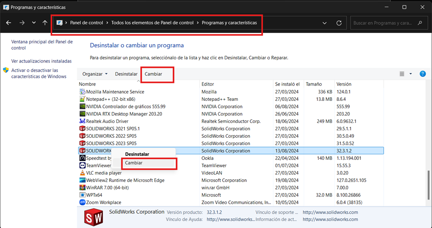Click Realtek Semiconductor Corp. editor cell

click(231, 121)
